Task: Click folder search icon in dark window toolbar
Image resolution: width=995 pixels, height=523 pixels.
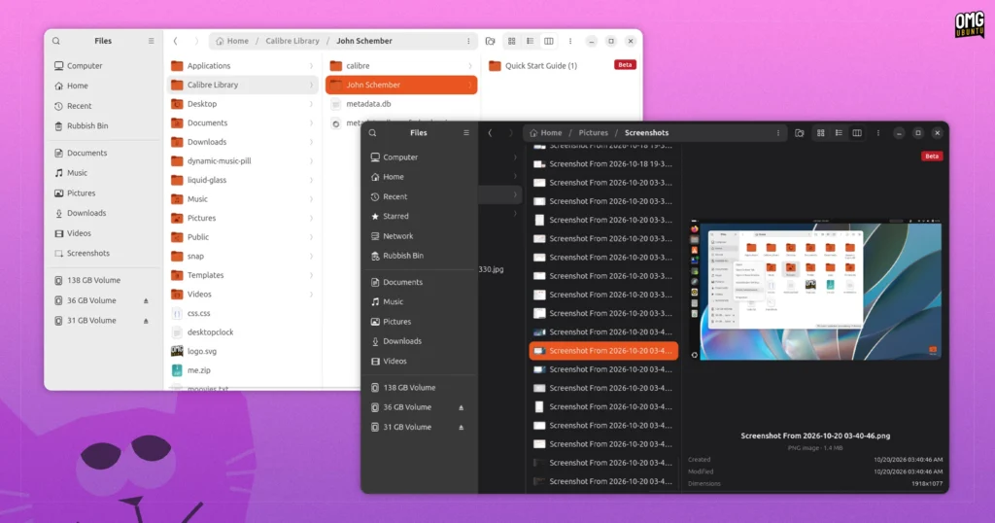Action: click(x=800, y=132)
